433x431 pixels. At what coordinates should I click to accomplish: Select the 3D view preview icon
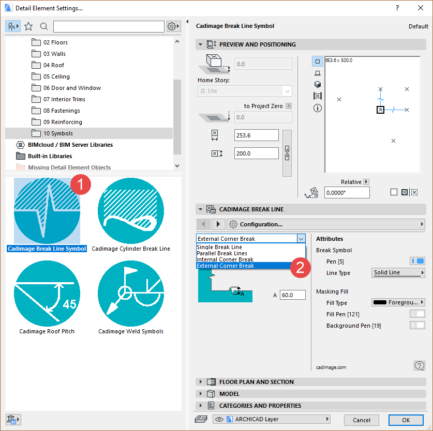pos(318,84)
